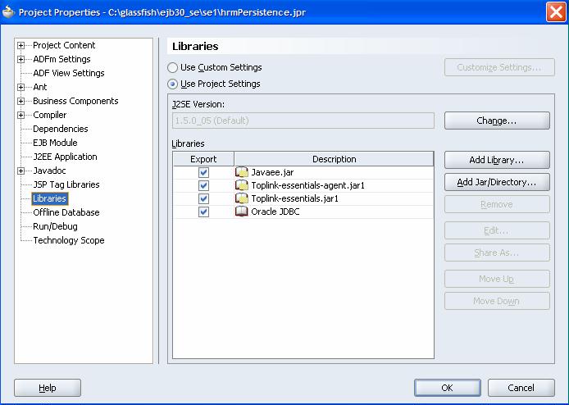This screenshot has width=569, height=405.
Task: Click the Description column header
Action: [334, 159]
